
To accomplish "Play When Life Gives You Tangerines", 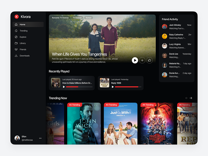I will (x=135, y=60).
